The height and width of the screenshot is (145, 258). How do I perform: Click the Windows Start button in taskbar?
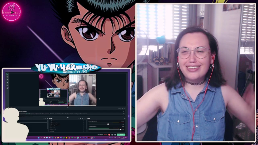coord(38,138)
